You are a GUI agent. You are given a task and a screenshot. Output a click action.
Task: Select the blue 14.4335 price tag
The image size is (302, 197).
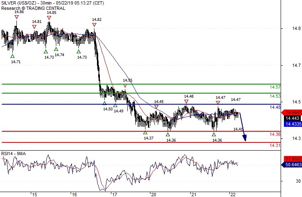tap(293, 124)
